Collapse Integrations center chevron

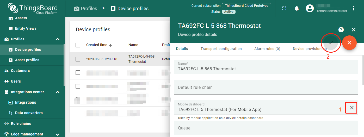click(x=58, y=92)
